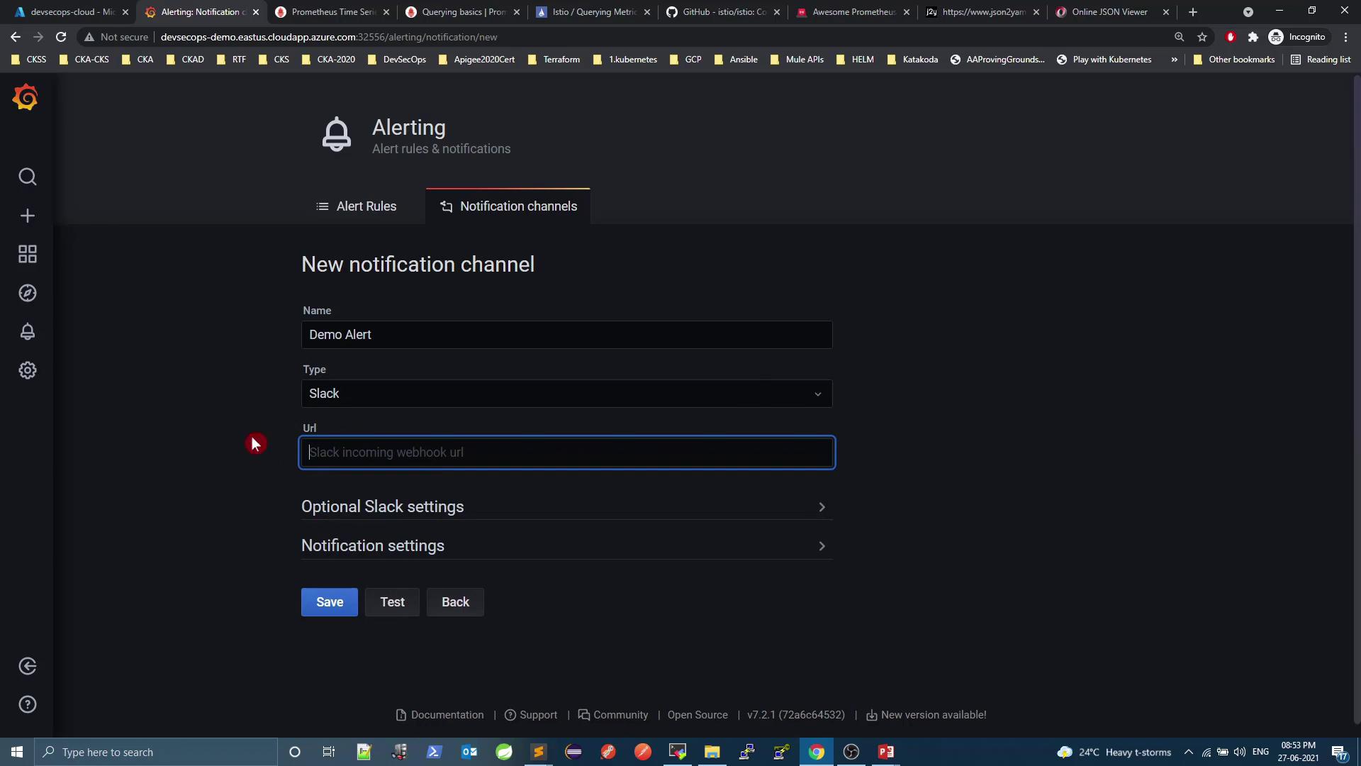Image resolution: width=1361 pixels, height=766 pixels.
Task: Expand Optional Slack settings section
Action: coord(566,506)
